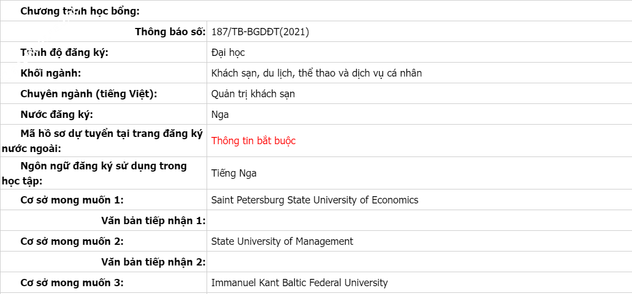Click the red 'Thông tin bắt buộc' text
632x294 pixels.
pos(253,141)
